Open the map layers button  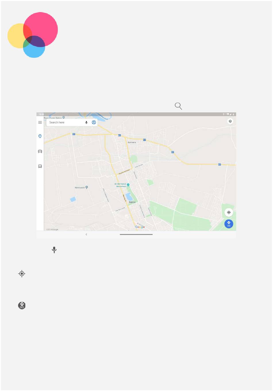[230, 121]
